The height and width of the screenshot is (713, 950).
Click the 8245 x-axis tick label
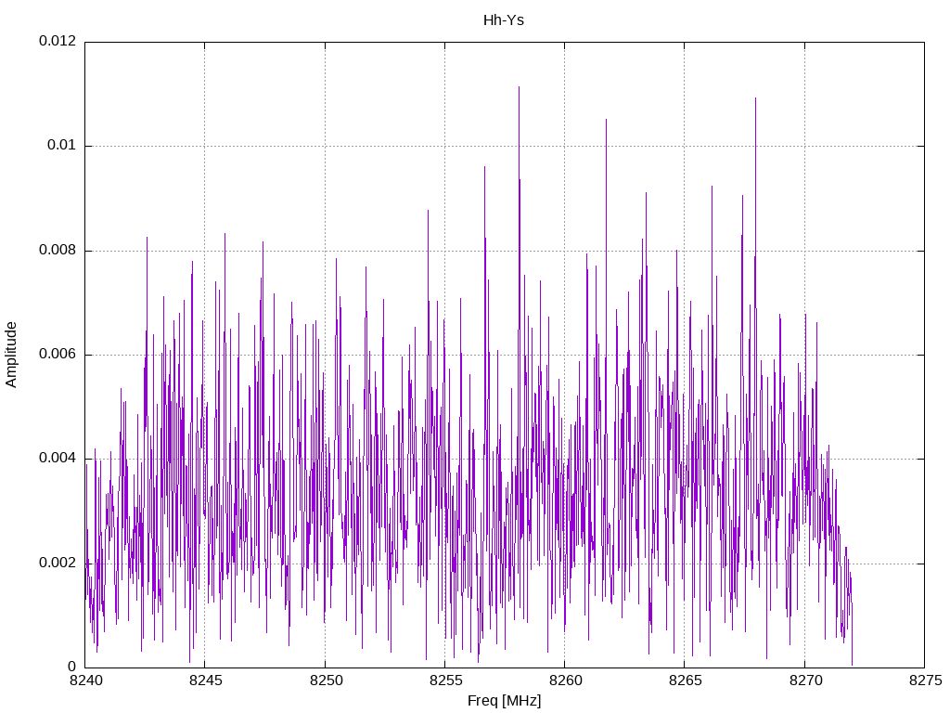205,681
